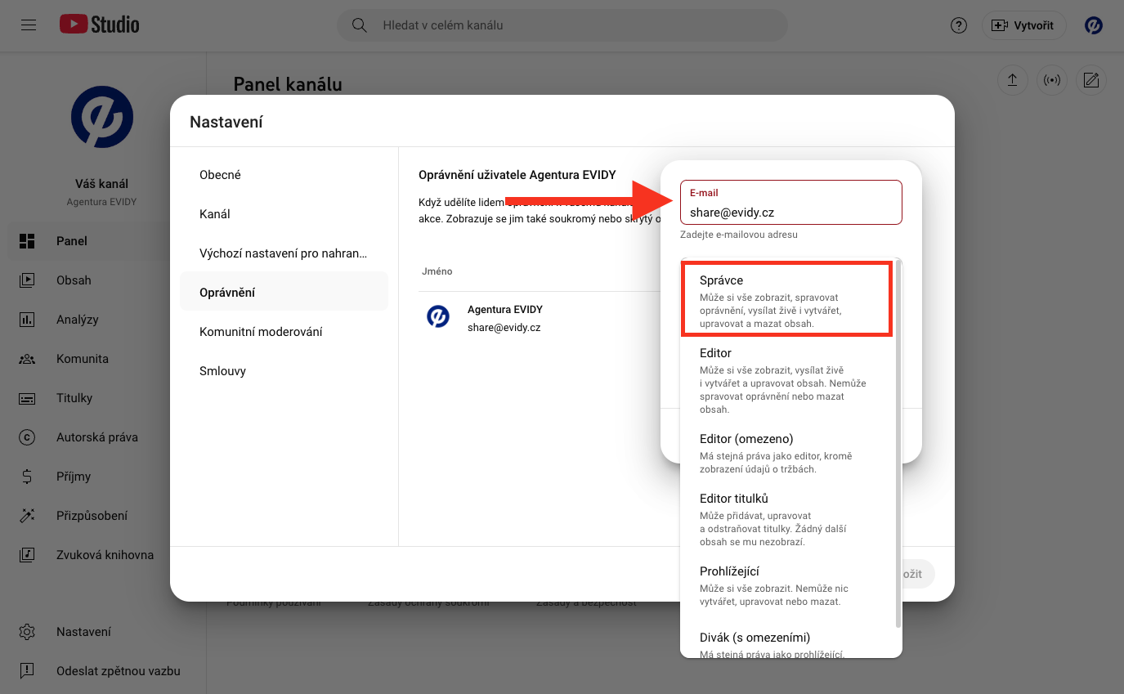
Task: Open Výchozí nastavení pro nahrávání tab
Action: 284,253
